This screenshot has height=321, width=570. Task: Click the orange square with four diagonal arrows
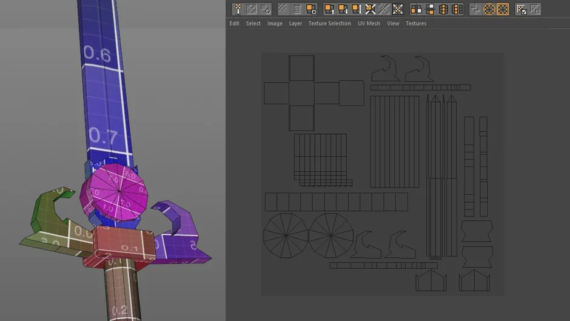tap(370, 9)
